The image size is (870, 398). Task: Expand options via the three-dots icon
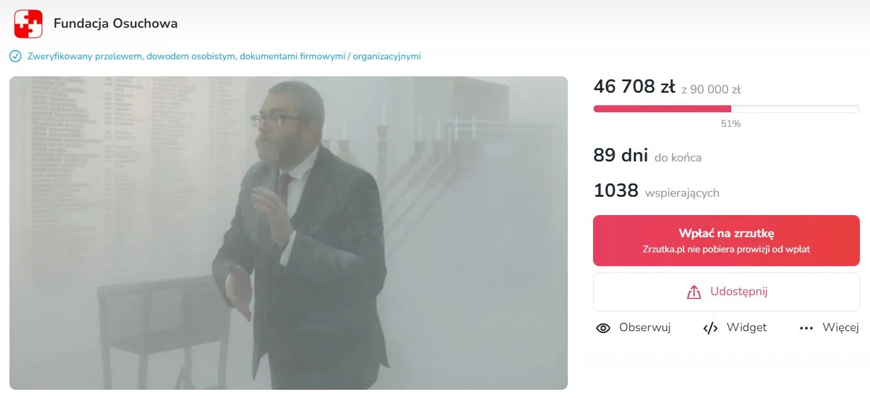(x=806, y=328)
